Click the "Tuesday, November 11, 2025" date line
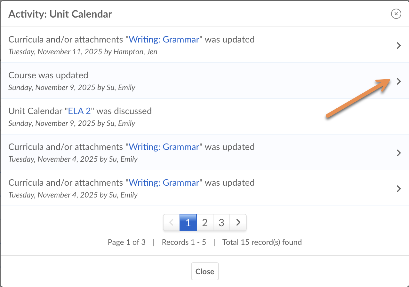Screen dimensions: 409x287 pos(83,52)
